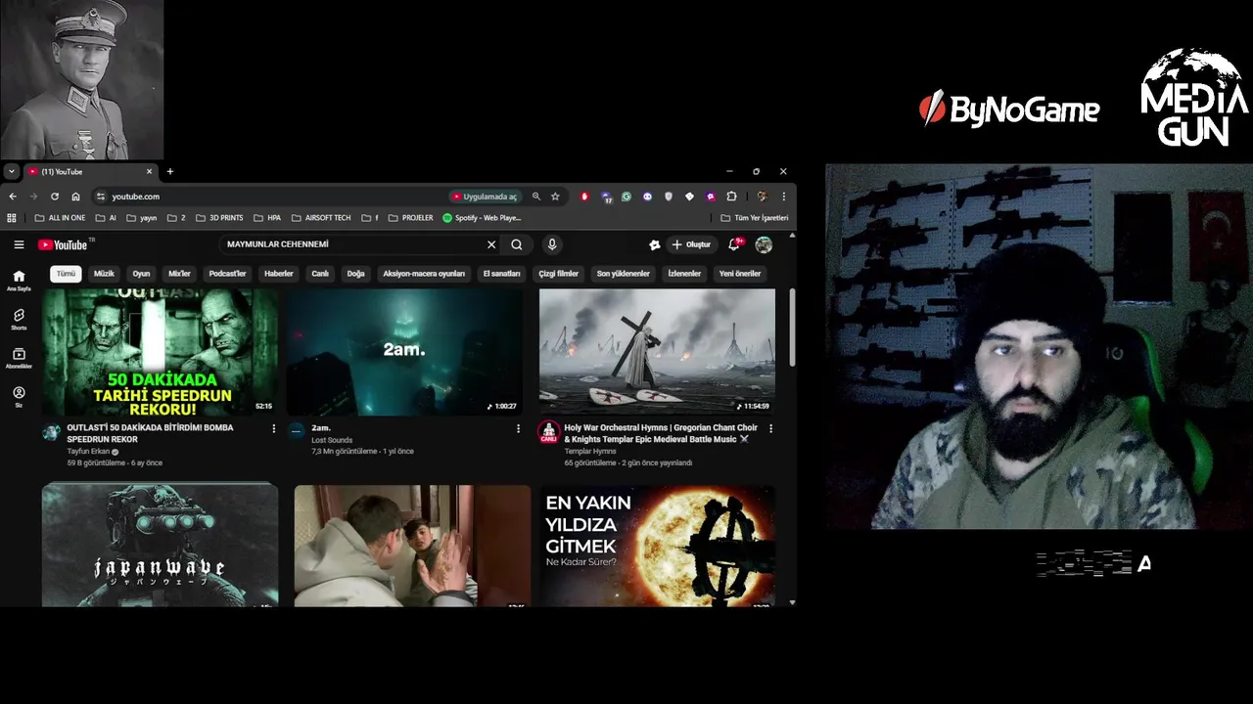This screenshot has width=1253, height=704.
Task: Open the YouTube account avatar menu
Action: [764, 244]
